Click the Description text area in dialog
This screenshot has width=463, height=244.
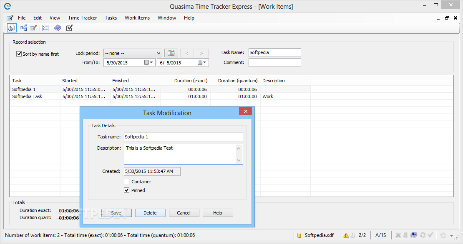click(x=184, y=154)
